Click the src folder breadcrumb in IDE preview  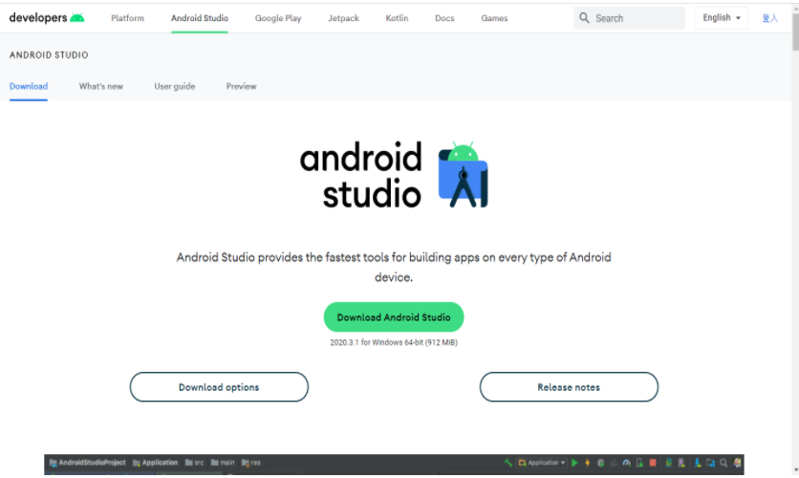[194, 463]
